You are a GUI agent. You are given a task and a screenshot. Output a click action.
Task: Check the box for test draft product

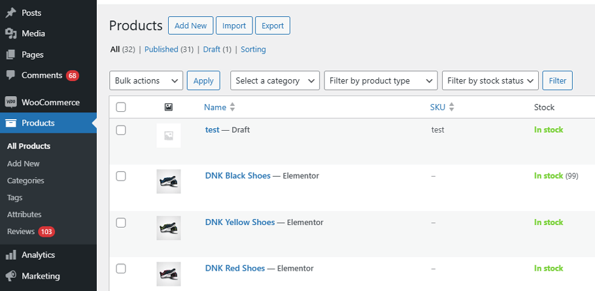tap(121, 130)
